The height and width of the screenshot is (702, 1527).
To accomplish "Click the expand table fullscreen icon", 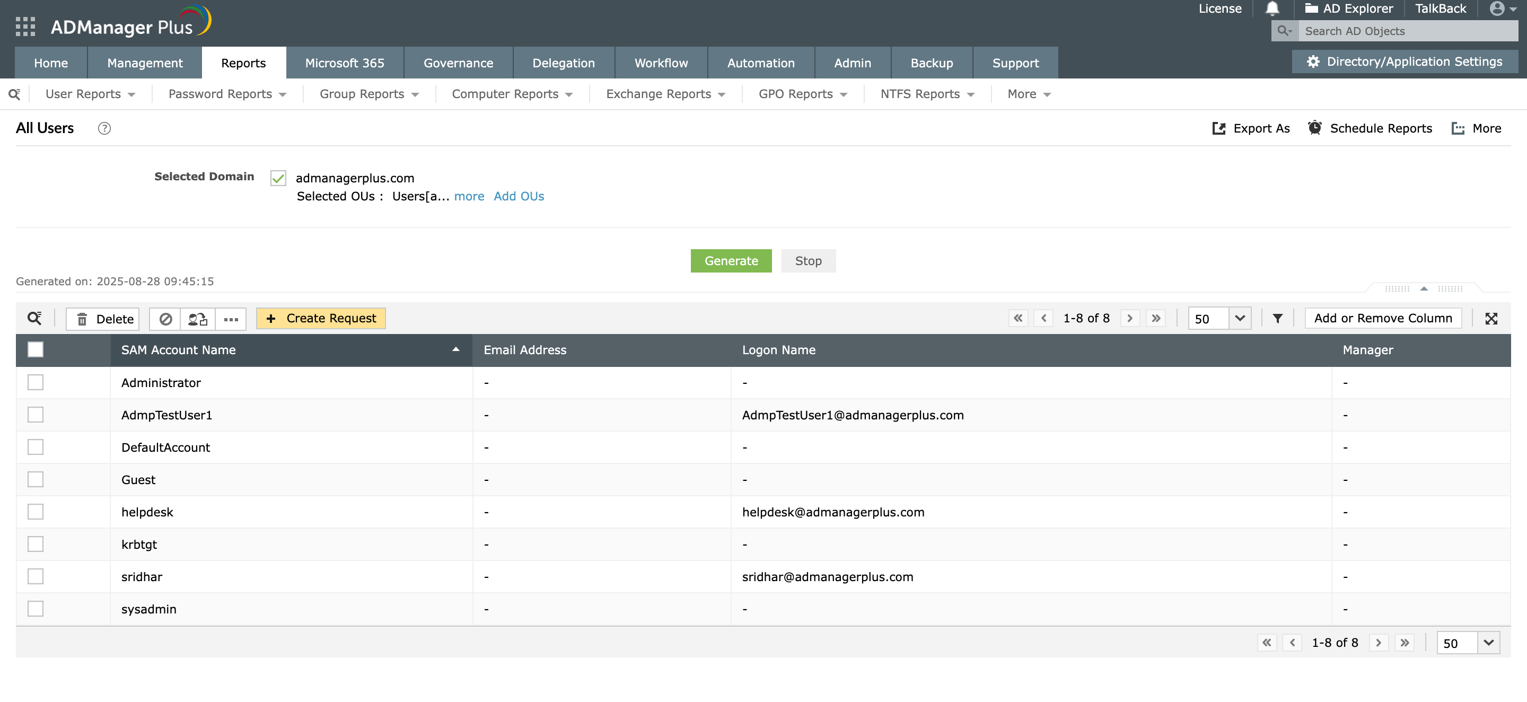I will point(1491,318).
